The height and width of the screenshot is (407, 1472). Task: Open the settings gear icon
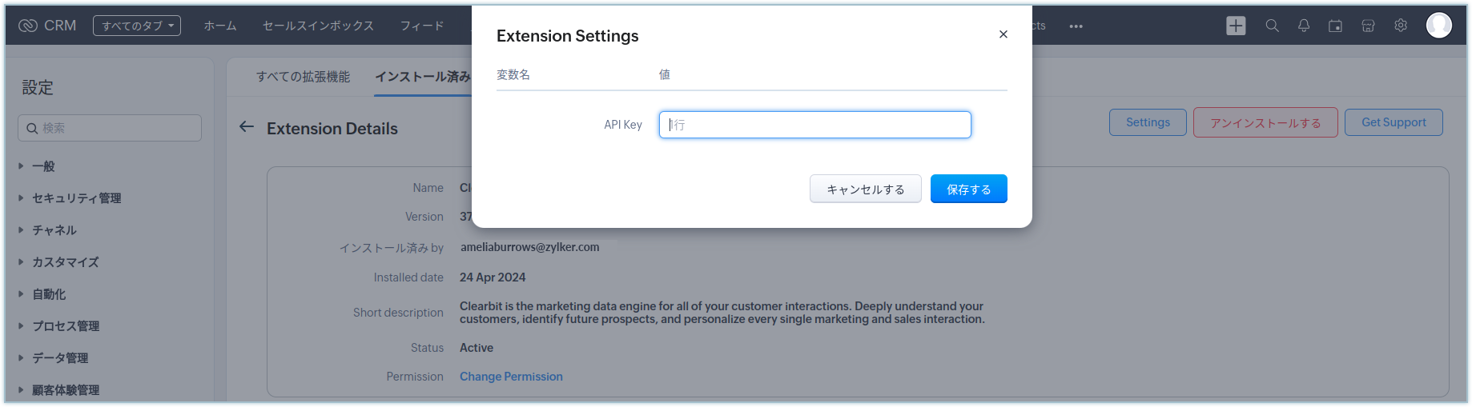pos(1401,26)
